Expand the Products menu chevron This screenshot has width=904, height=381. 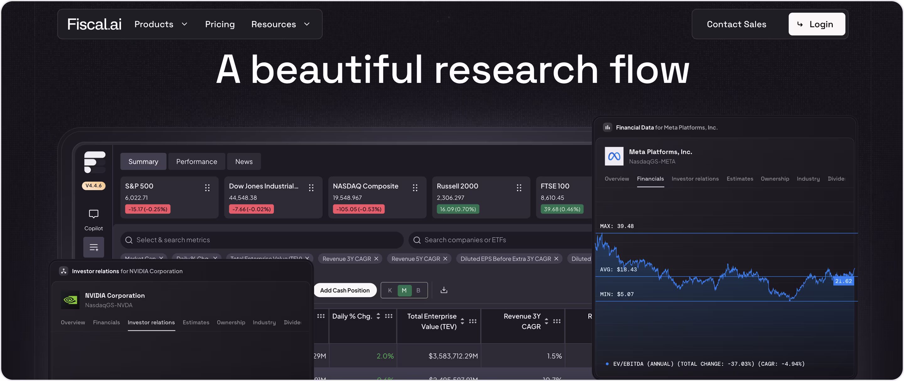pyautogui.click(x=185, y=24)
